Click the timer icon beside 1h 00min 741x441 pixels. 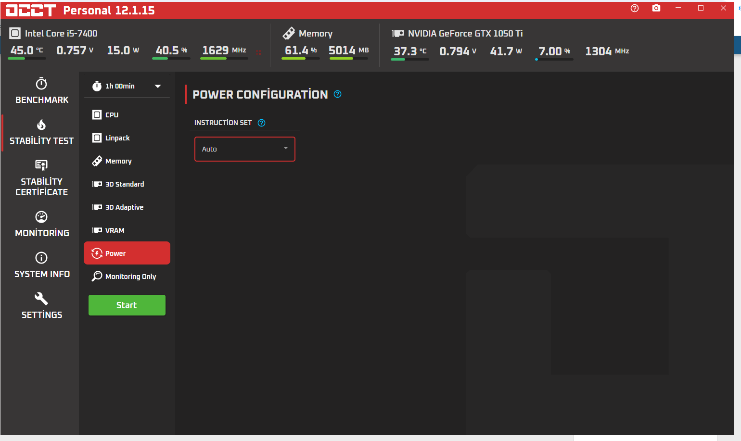97,86
